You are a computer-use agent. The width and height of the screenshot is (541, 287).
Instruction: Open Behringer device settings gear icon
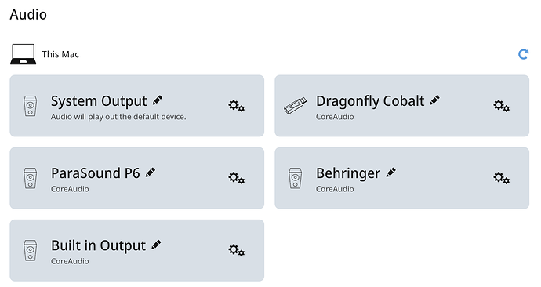[x=501, y=178]
